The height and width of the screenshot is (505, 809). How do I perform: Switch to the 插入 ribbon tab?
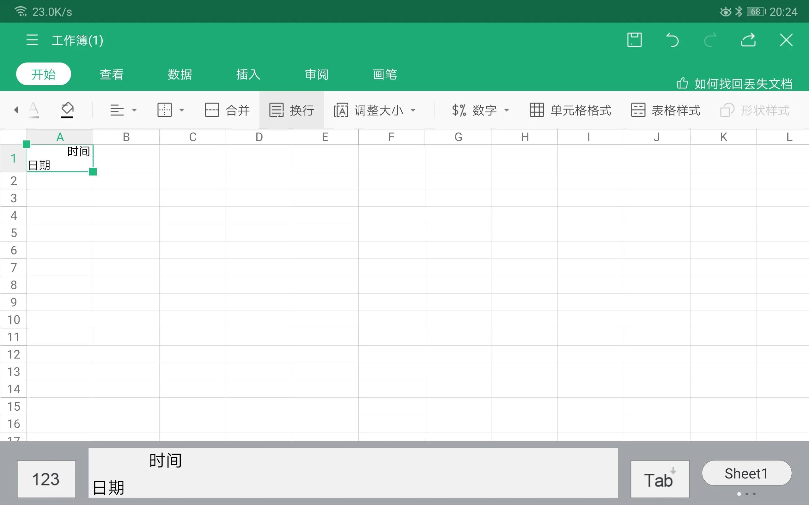pos(248,74)
